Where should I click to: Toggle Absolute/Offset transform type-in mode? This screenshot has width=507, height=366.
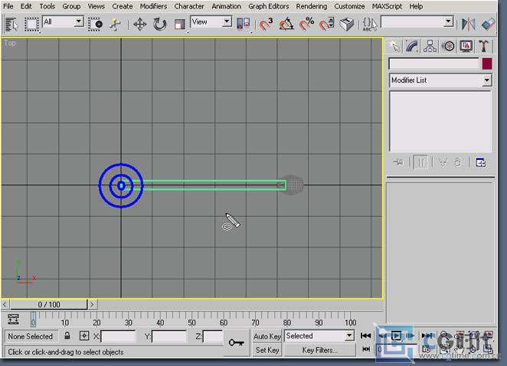(x=84, y=335)
